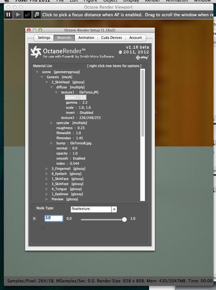Viewport: 216px width, 290px height.
Task: Open the Account tab
Action: (136, 38)
